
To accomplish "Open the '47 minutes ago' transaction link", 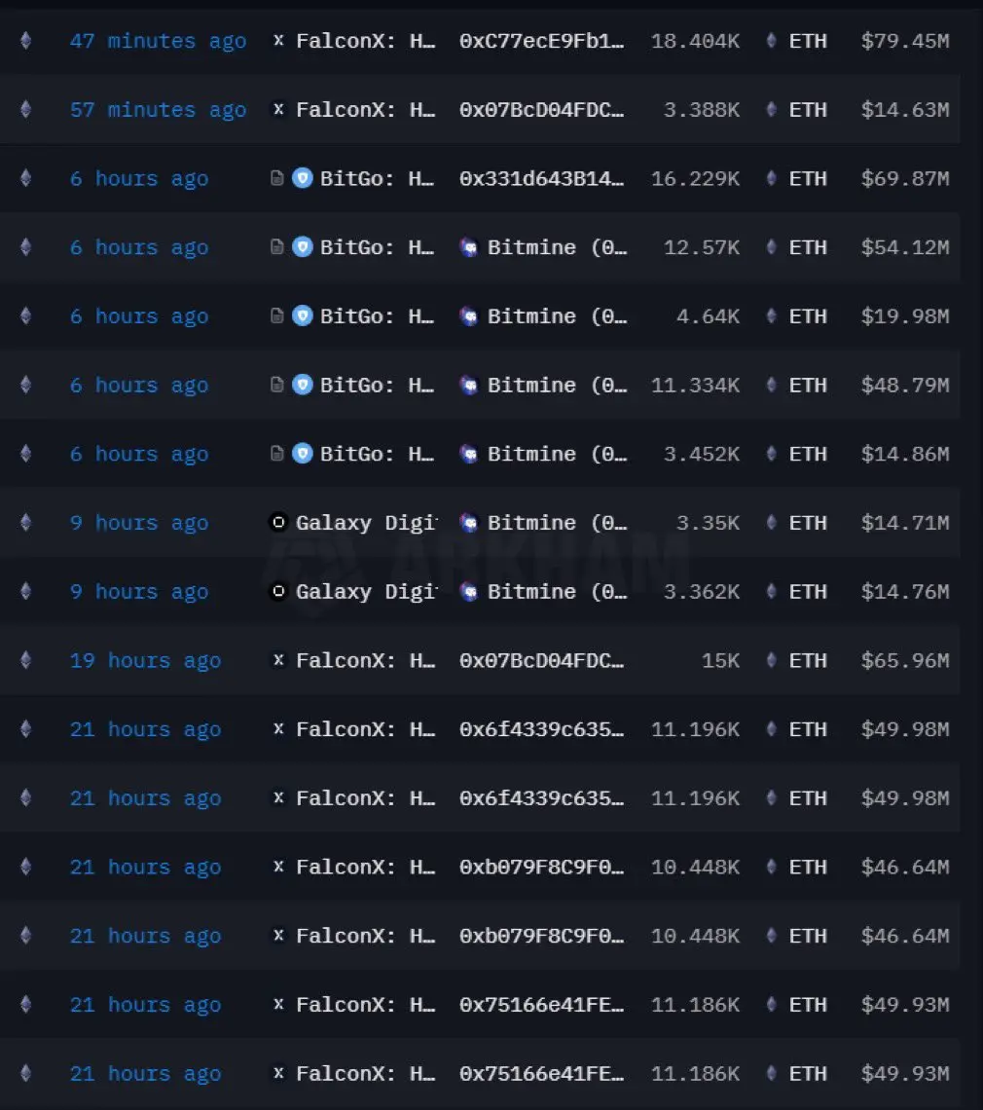I will 158,41.
